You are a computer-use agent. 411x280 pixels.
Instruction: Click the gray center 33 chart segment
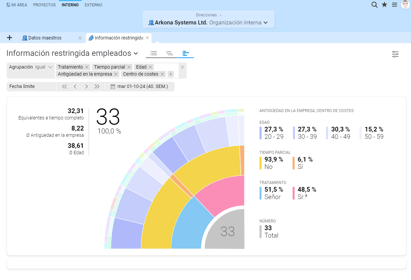coord(227,231)
